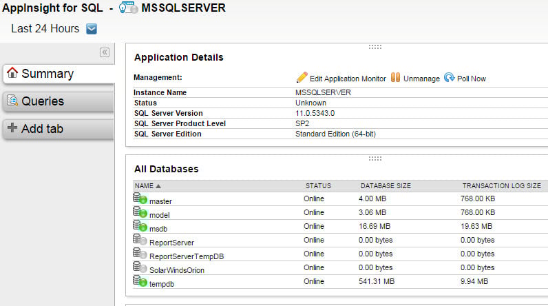This screenshot has width=548, height=306.
Task: Open the tempdb database link
Action: (162, 284)
